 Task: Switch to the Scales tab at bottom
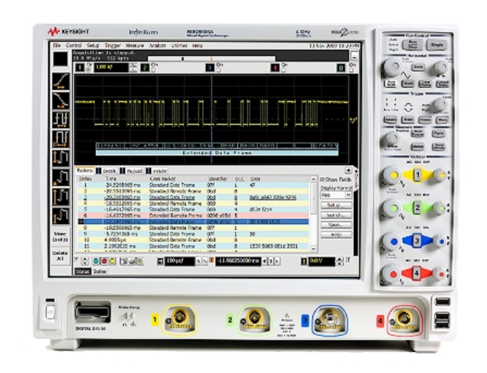pyautogui.click(x=99, y=272)
